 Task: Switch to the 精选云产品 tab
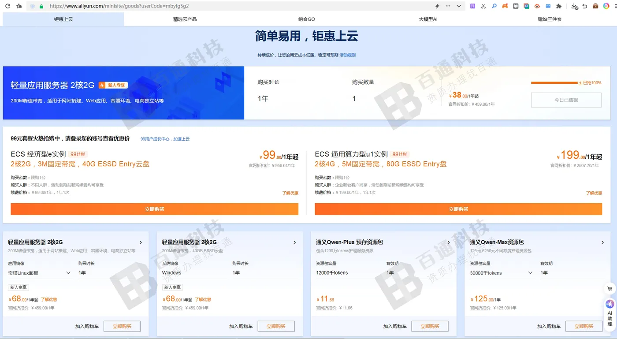tap(185, 19)
